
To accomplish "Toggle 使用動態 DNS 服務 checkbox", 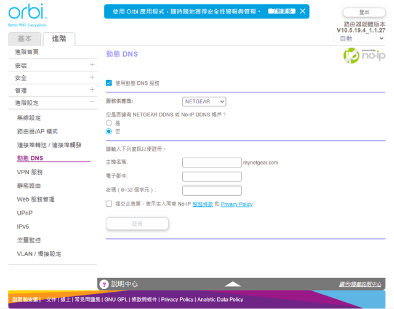I will [109, 83].
